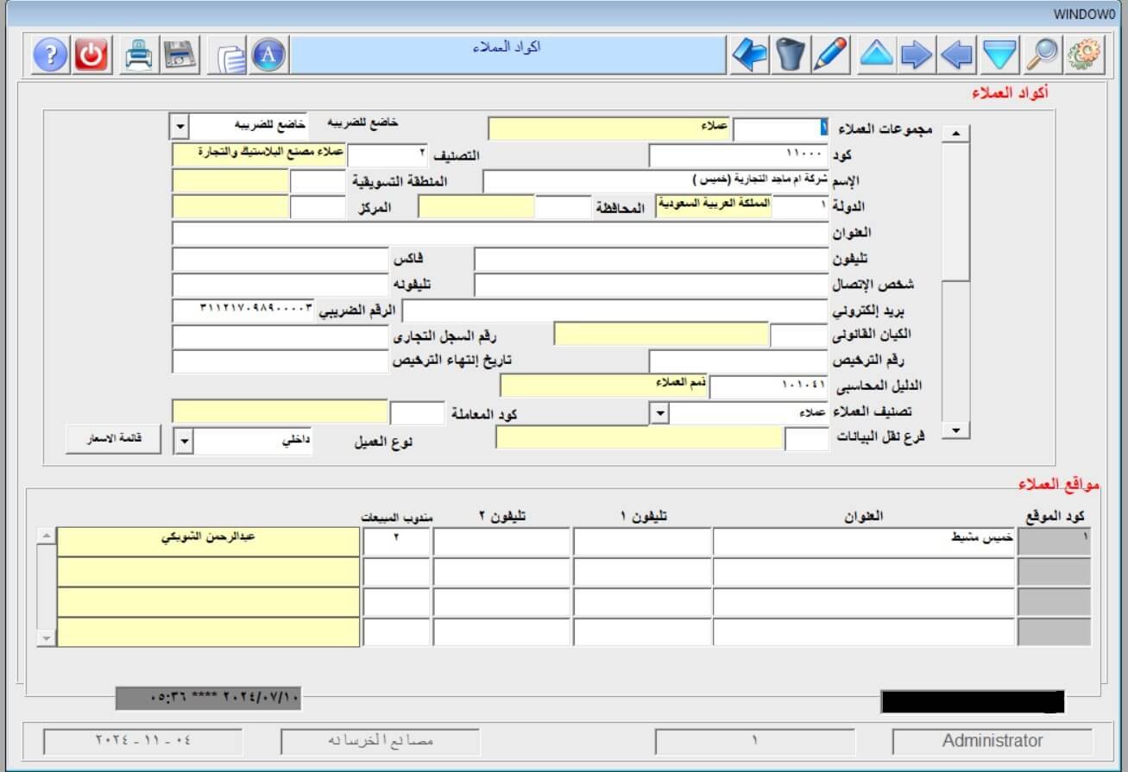Click the circular letter A icon
1128x772 pixels.
[268, 55]
